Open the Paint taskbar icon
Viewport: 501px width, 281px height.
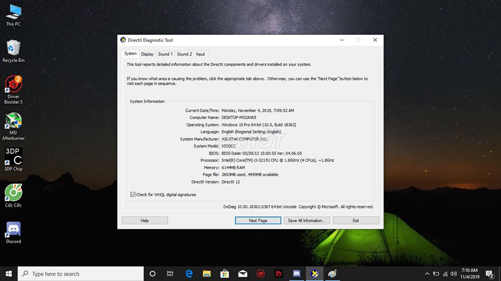coord(332,274)
